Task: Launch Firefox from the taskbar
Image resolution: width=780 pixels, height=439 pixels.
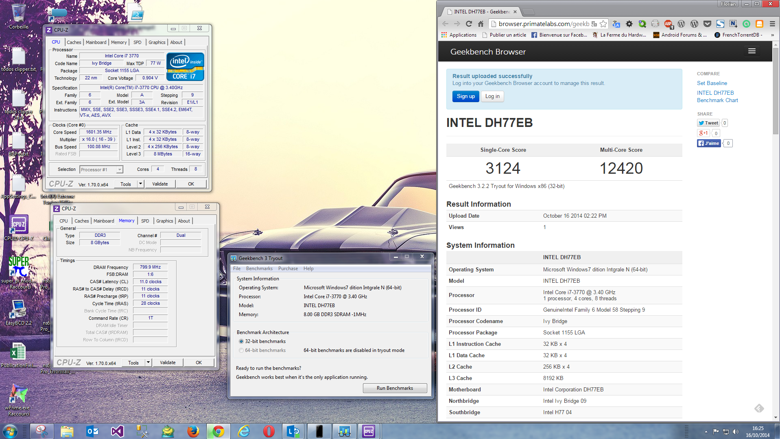Action: click(x=193, y=431)
